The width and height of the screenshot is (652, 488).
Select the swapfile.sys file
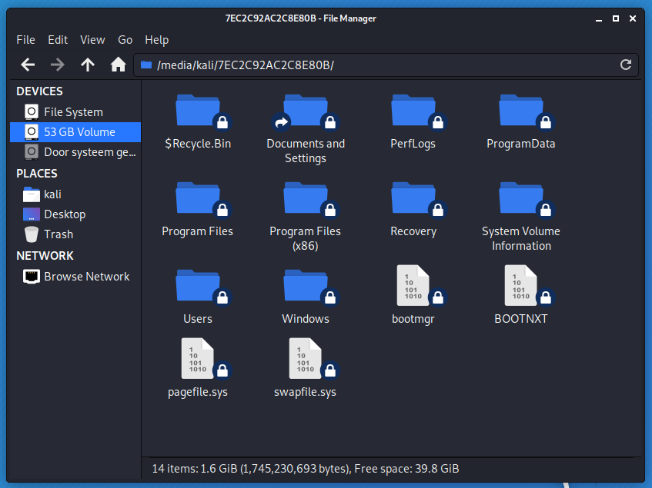coord(306,358)
